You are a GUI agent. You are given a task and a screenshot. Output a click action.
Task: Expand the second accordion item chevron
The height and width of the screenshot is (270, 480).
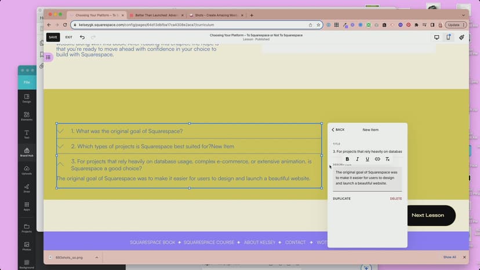[x=61, y=147]
